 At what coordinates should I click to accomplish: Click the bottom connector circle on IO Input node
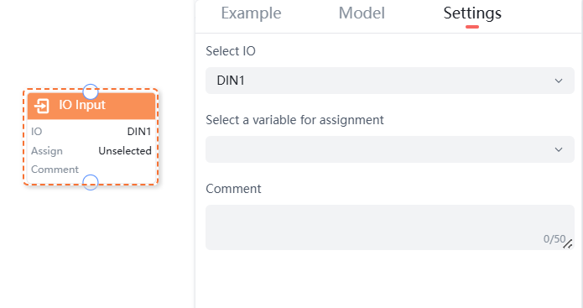[x=91, y=182]
